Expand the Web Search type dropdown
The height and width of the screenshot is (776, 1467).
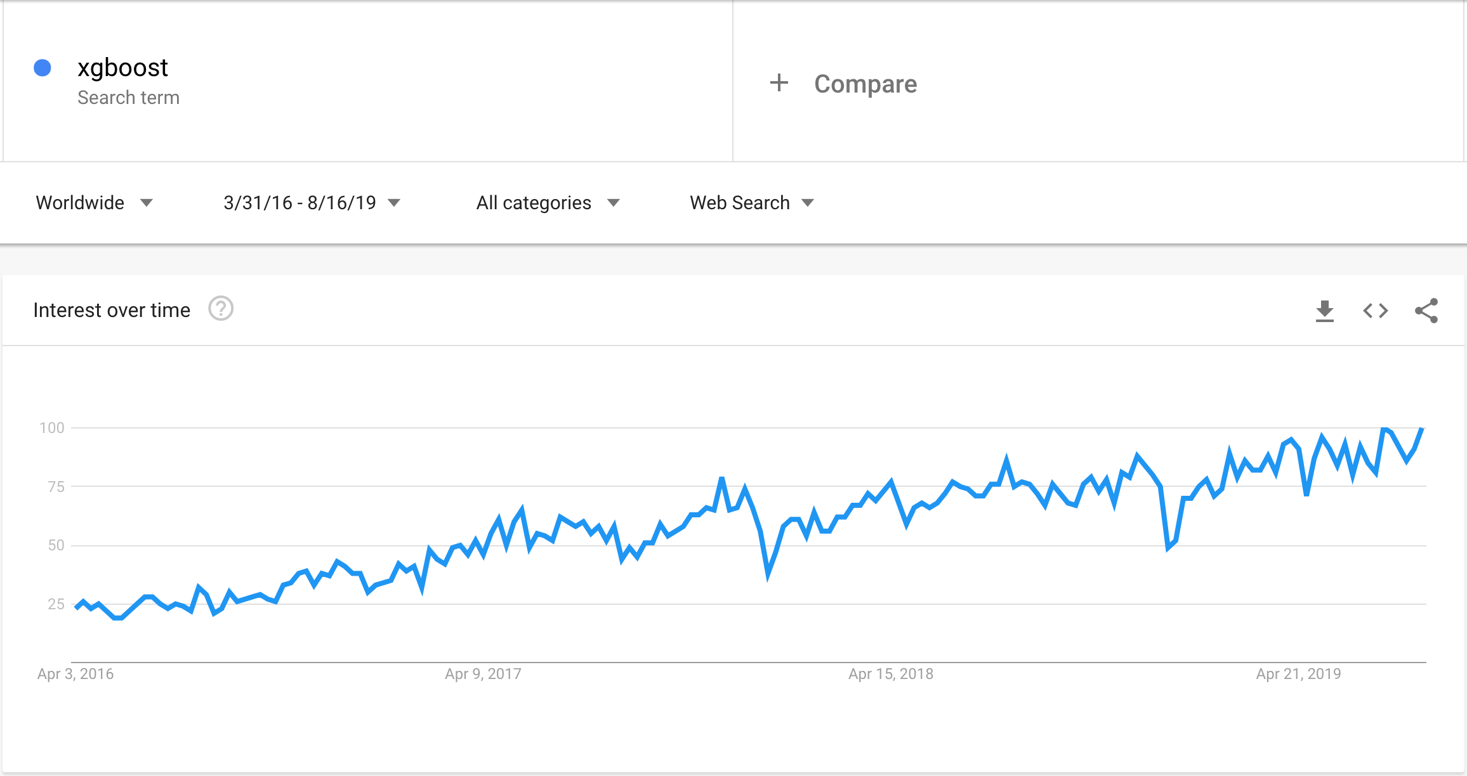point(751,203)
